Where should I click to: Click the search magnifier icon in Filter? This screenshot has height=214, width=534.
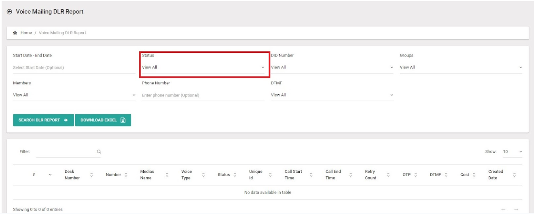[x=98, y=152]
